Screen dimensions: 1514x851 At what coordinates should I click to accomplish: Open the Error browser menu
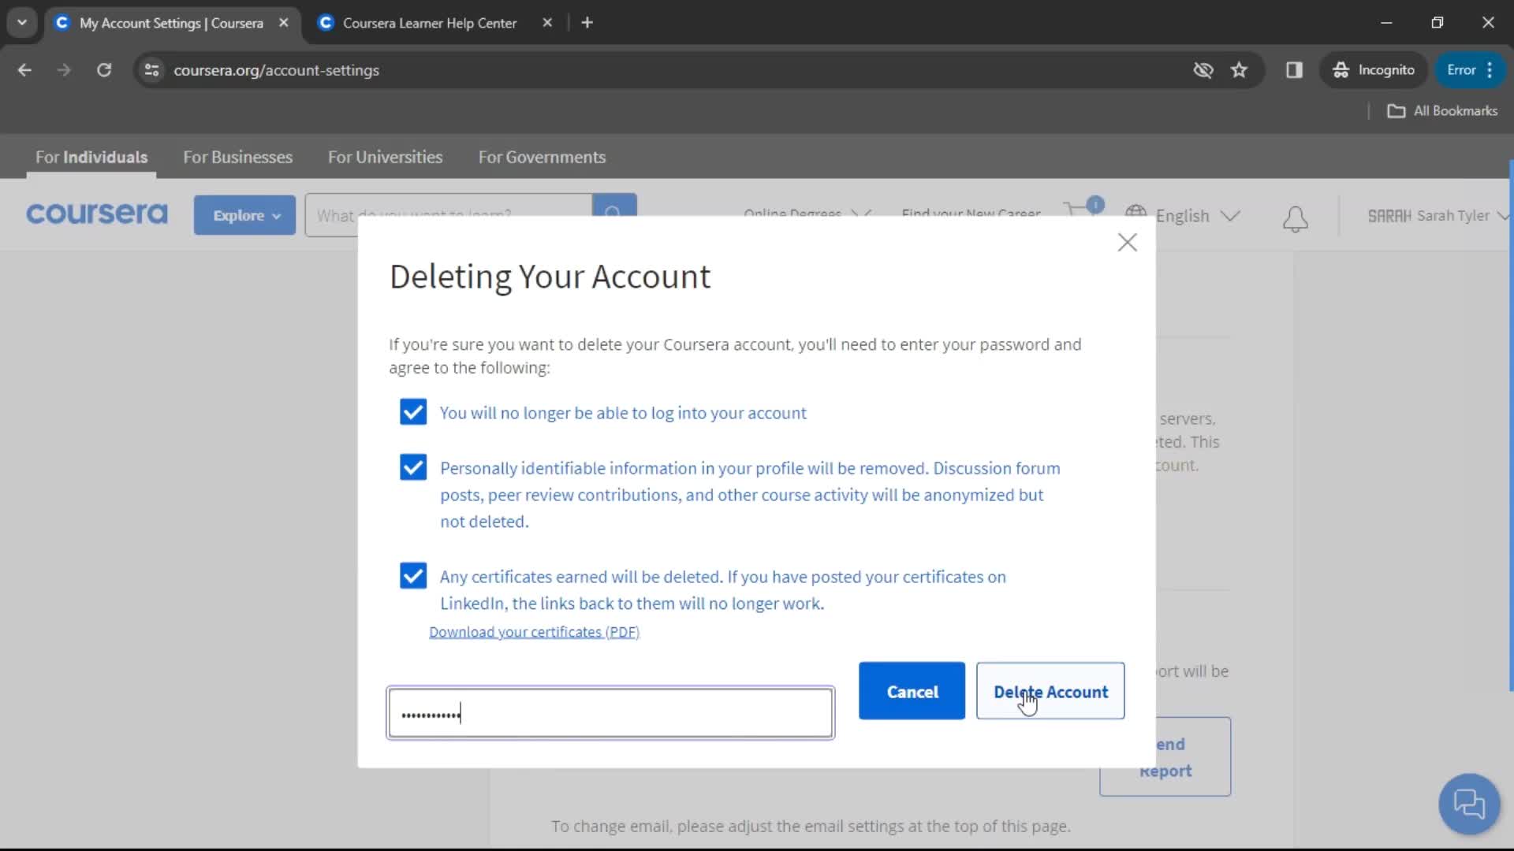(1471, 70)
